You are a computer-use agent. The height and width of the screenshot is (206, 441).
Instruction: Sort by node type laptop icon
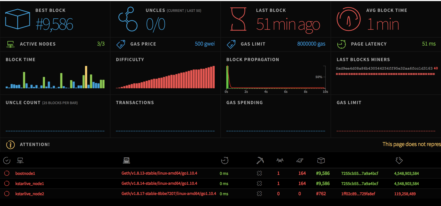[x=126, y=161]
